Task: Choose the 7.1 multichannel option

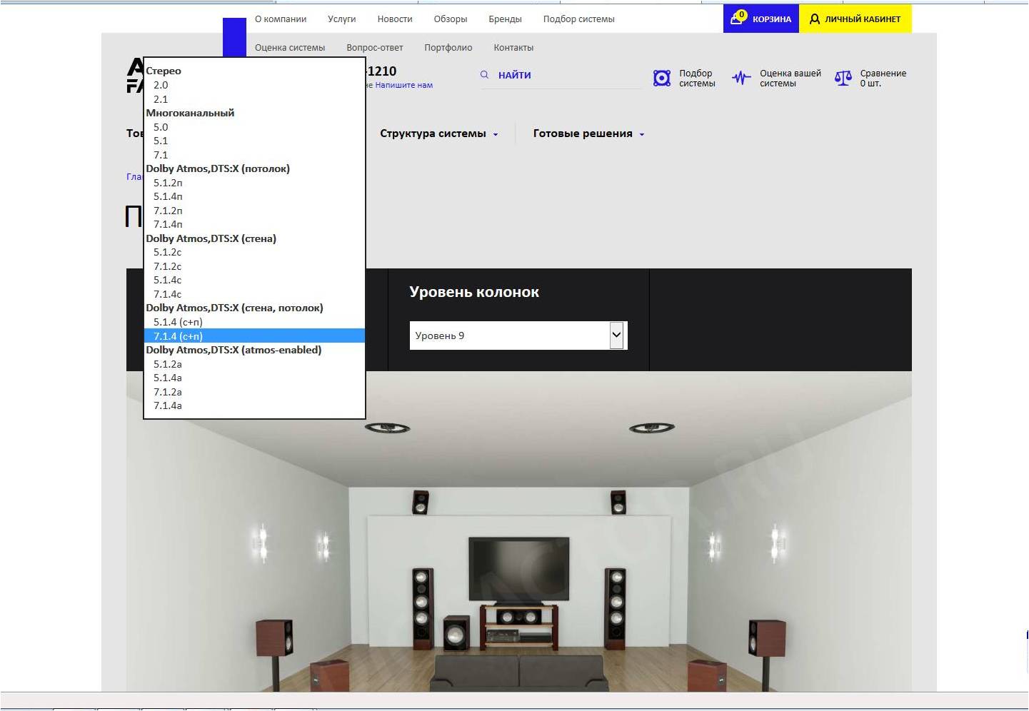Action: 254,155
